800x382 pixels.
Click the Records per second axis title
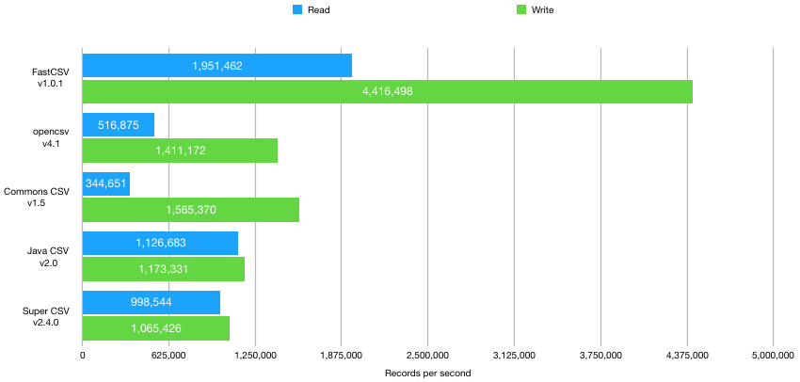(x=428, y=373)
